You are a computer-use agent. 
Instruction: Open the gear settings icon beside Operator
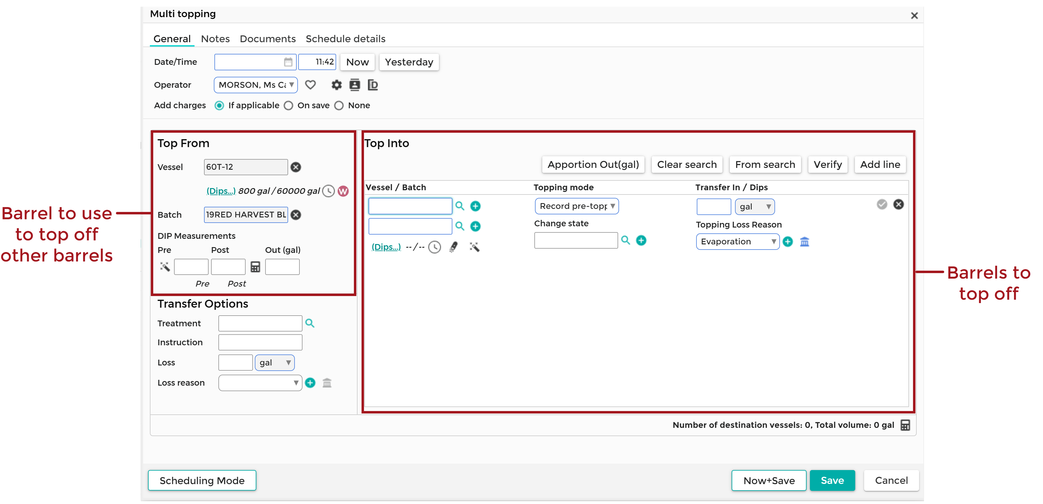tap(336, 85)
